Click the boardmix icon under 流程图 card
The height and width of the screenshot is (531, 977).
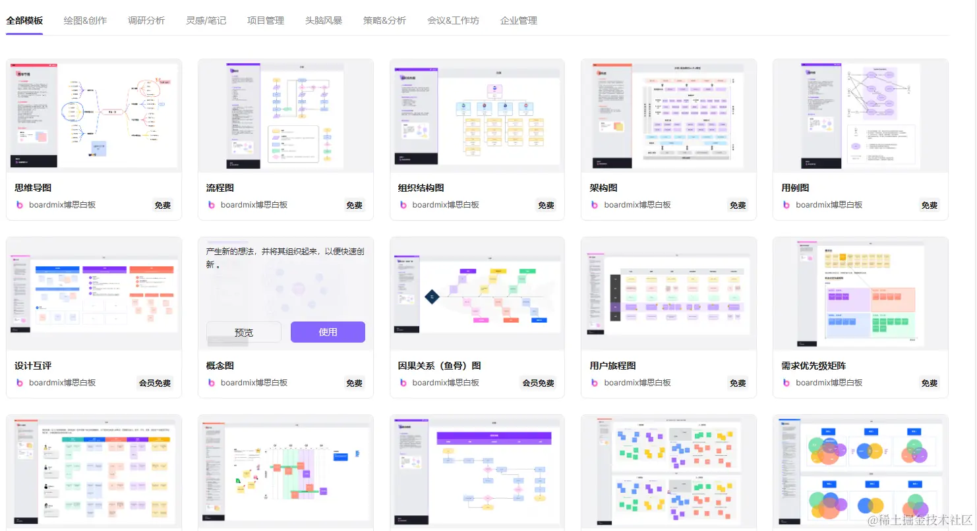(211, 205)
